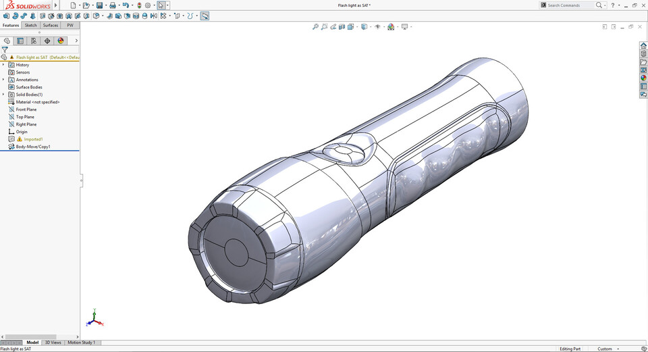This screenshot has height=352, width=648.
Task: Toggle the last highlighted icon in features toolbar
Action: (x=205, y=16)
